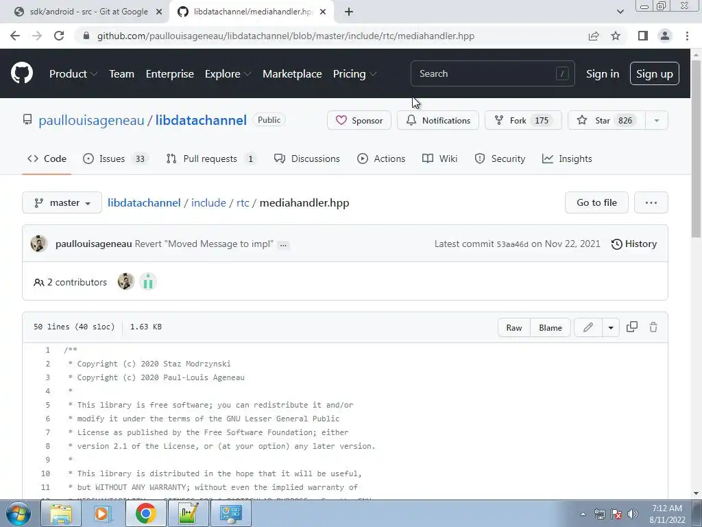Switch to Pull requests tab

click(211, 159)
